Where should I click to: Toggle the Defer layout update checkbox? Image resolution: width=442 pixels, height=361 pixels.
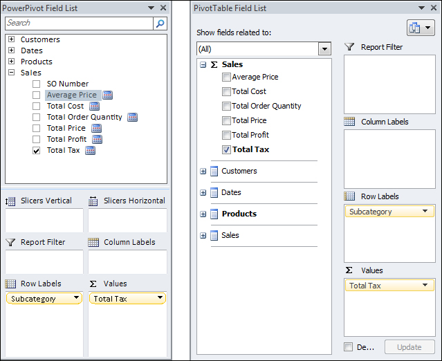349,347
